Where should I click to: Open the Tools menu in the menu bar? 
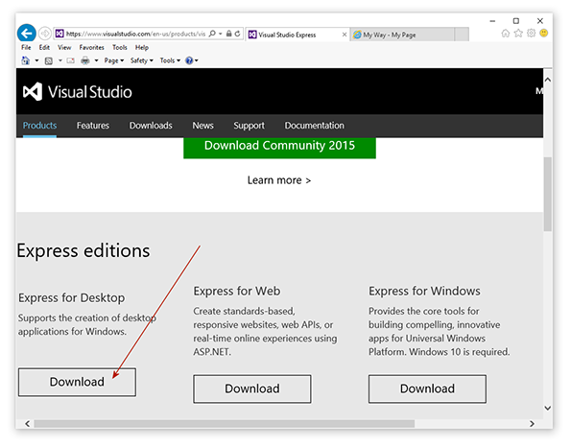coord(120,47)
